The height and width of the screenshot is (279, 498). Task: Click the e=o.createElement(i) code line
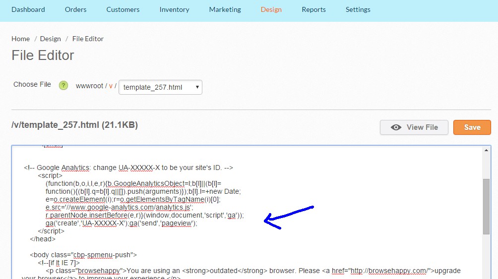click(x=133, y=199)
